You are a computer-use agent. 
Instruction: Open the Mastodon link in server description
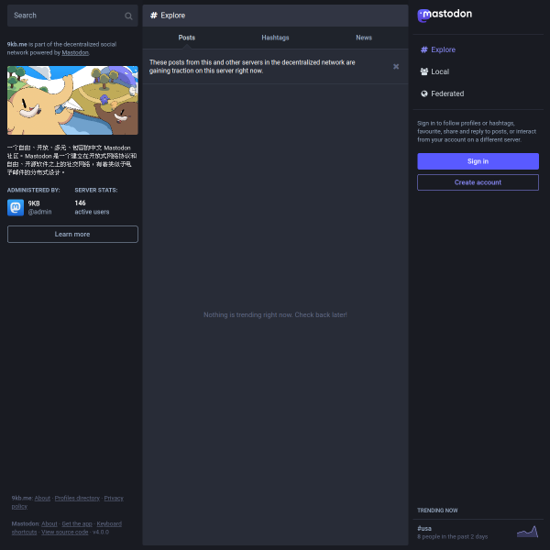pyautogui.click(x=75, y=52)
